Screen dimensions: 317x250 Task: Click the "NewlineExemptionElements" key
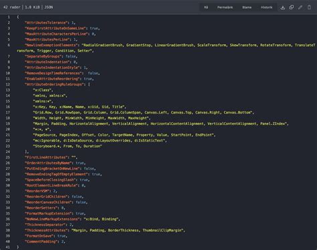(x=51, y=45)
